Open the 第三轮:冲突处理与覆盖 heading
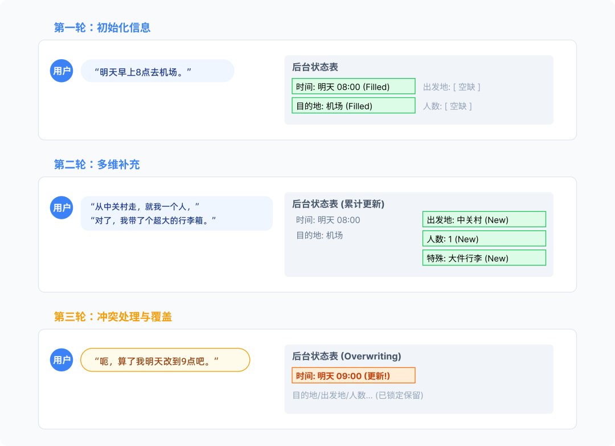Image resolution: width=615 pixels, height=446 pixels. point(113,317)
